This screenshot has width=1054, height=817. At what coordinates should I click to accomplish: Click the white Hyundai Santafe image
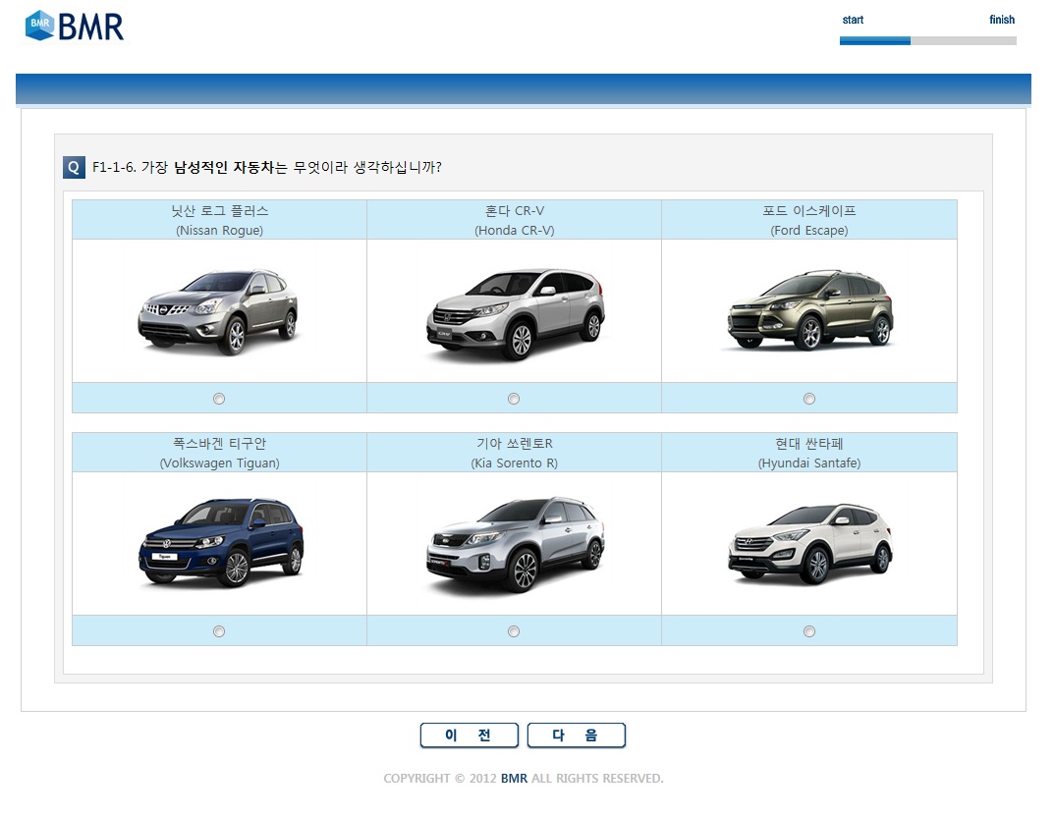point(809,543)
